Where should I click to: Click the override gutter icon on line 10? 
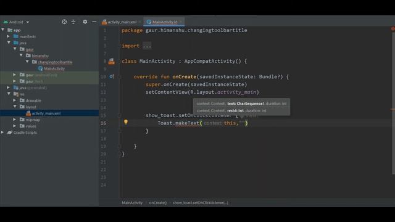[111, 76]
